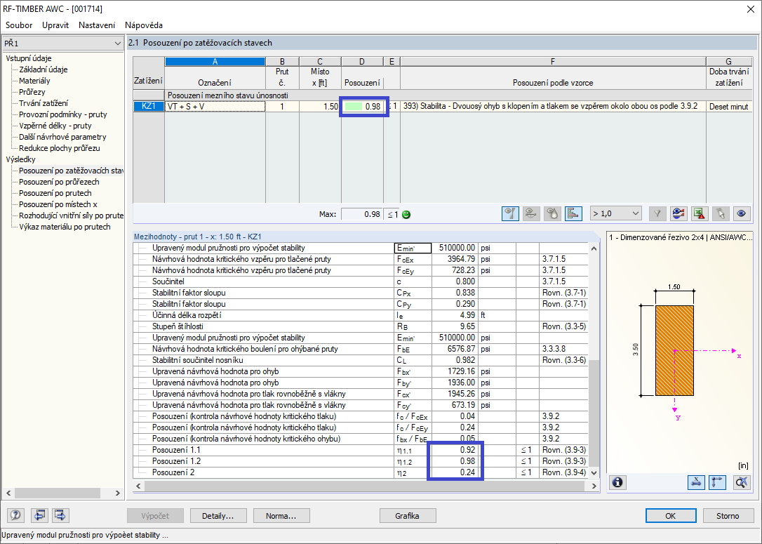Select Provozní podmínky - pruty tree item
762x544 pixels.
(62, 114)
